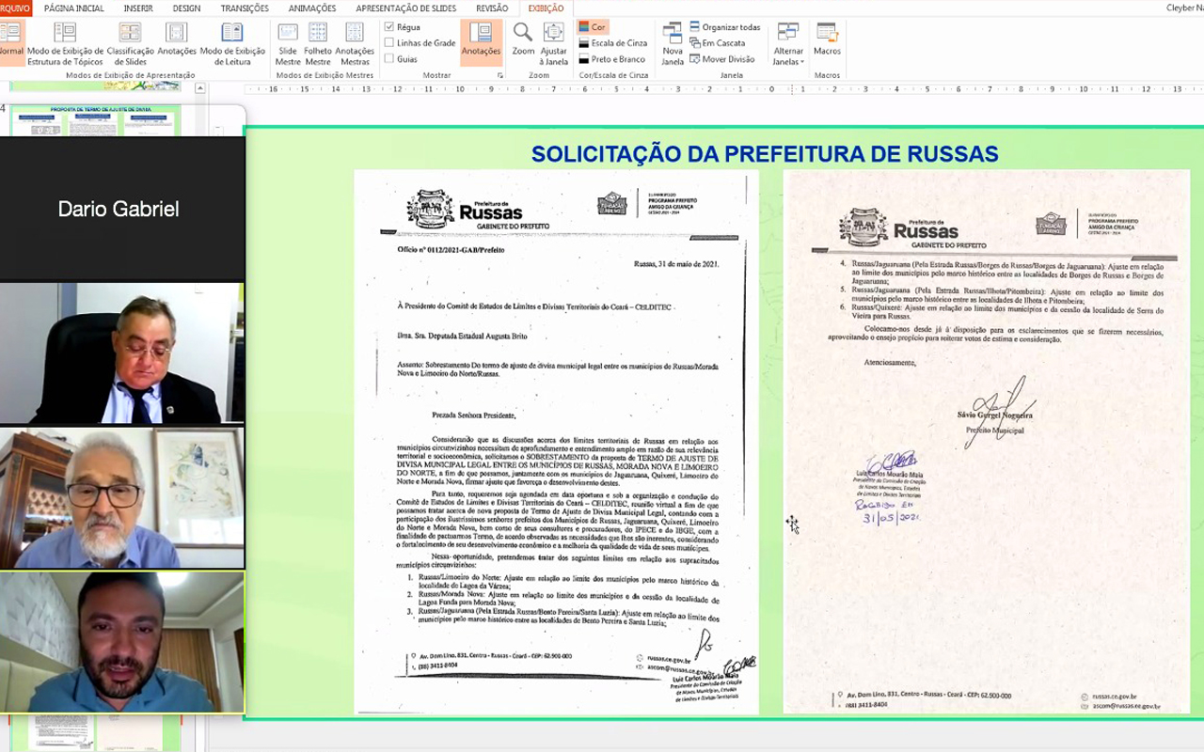Open the Mostrar group dialog launcher
Screen dimensions: 1204x752
[x=500, y=75]
